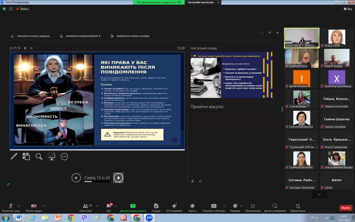Click the green annotation pencil icon
The width and height of the screenshot is (355, 222).
coord(8,184)
